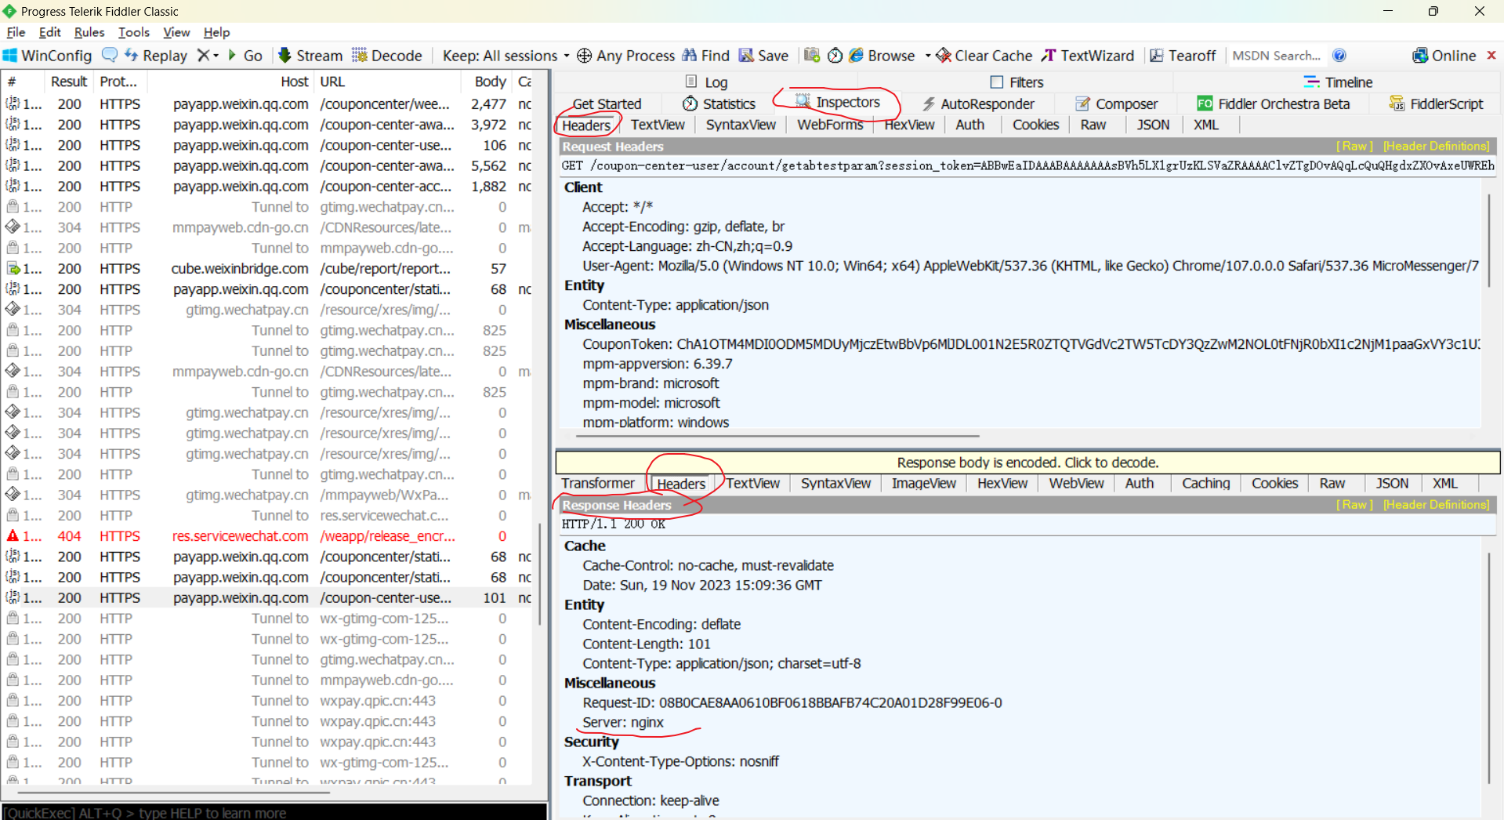Screen dimensions: 1504x820
Task: Open the Any Process filter dropdown text
Action: (x=635, y=56)
